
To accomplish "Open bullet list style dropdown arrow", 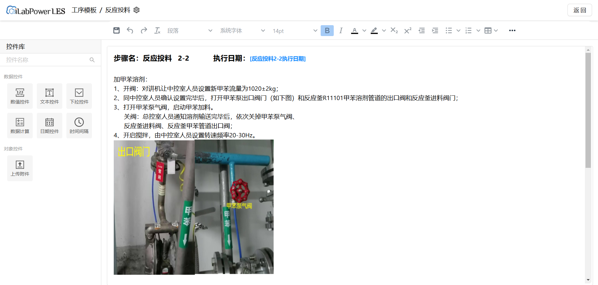I will coord(458,30).
